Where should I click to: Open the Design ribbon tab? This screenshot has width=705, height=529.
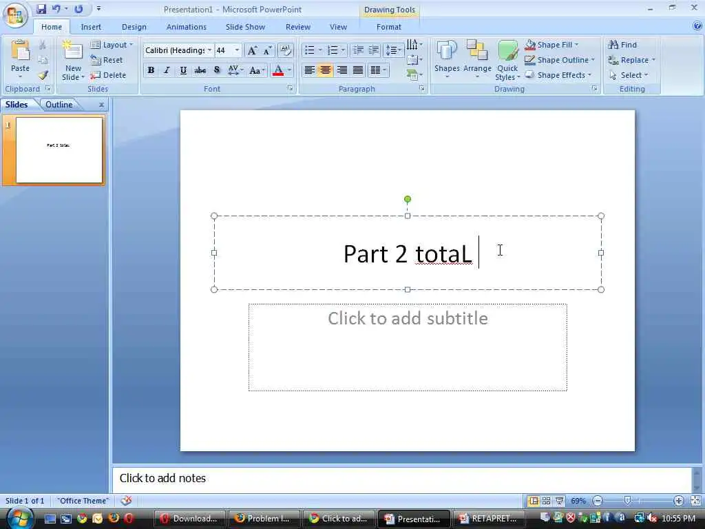coord(134,27)
